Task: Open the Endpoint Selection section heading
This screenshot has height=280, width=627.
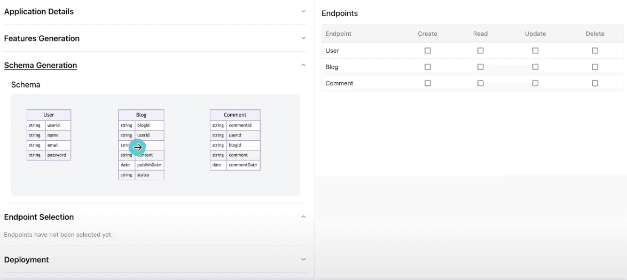Action: coord(39,217)
